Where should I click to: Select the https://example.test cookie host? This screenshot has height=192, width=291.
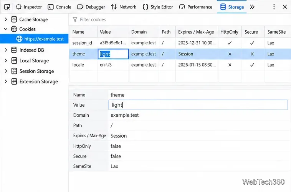34,39
